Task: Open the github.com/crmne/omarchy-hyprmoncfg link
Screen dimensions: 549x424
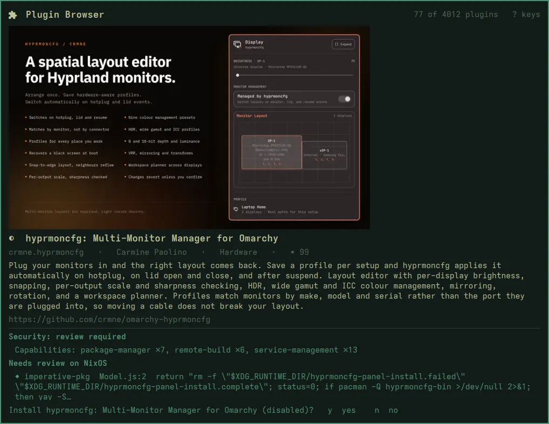Action: point(109,319)
